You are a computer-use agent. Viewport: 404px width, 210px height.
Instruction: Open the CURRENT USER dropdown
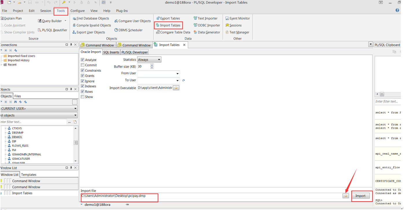pyautogui.click(x=39, y=108)
